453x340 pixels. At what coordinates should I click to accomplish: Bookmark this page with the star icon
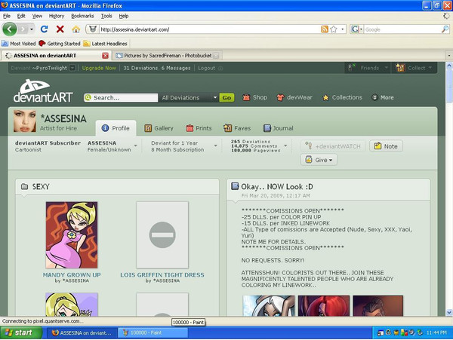(x=334, y=29)
